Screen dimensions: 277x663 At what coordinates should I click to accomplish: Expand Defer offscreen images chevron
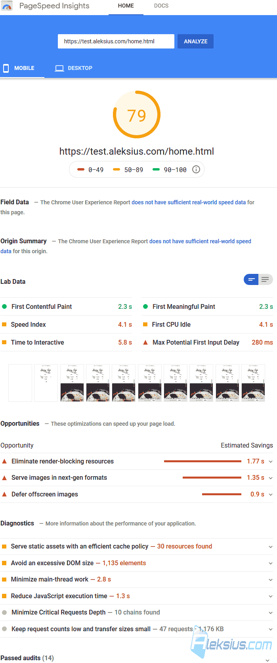tap(271, 494)
